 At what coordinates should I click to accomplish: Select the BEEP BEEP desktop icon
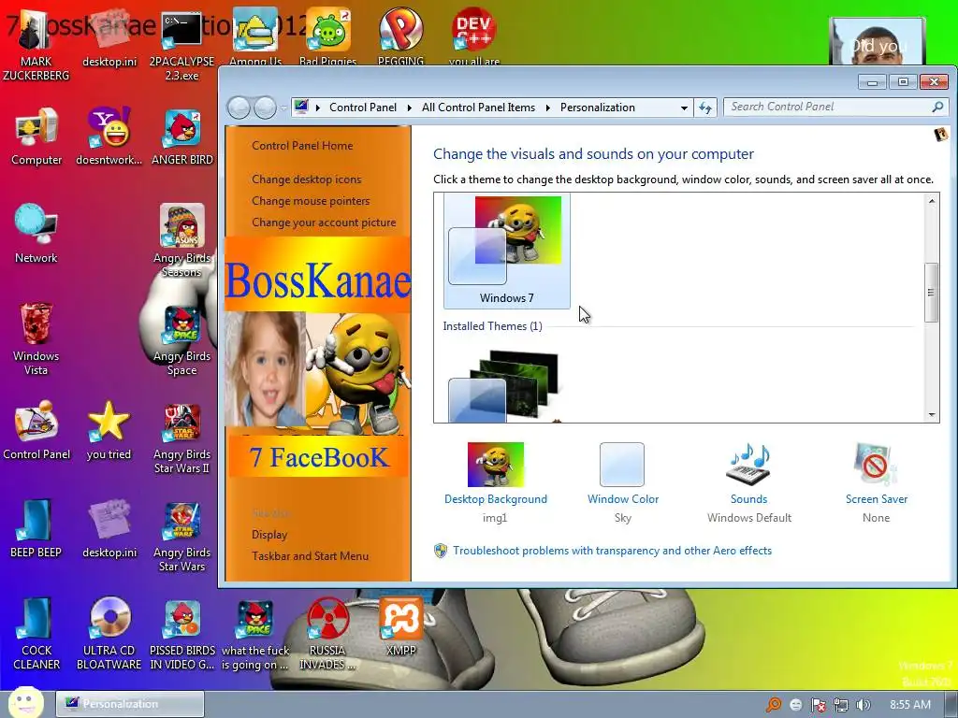[x=36, y=529]
